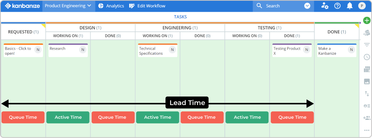Open user management settings icon

325,6
